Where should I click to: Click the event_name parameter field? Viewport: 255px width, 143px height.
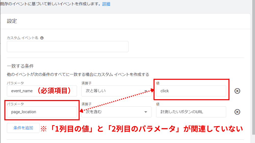click(x=42, y=91)
